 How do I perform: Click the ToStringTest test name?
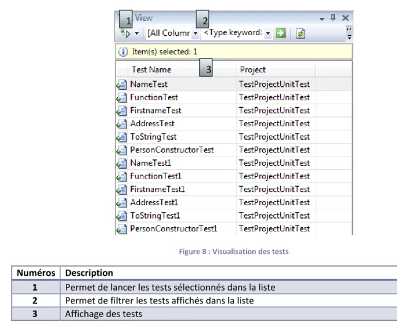[153, 137]
